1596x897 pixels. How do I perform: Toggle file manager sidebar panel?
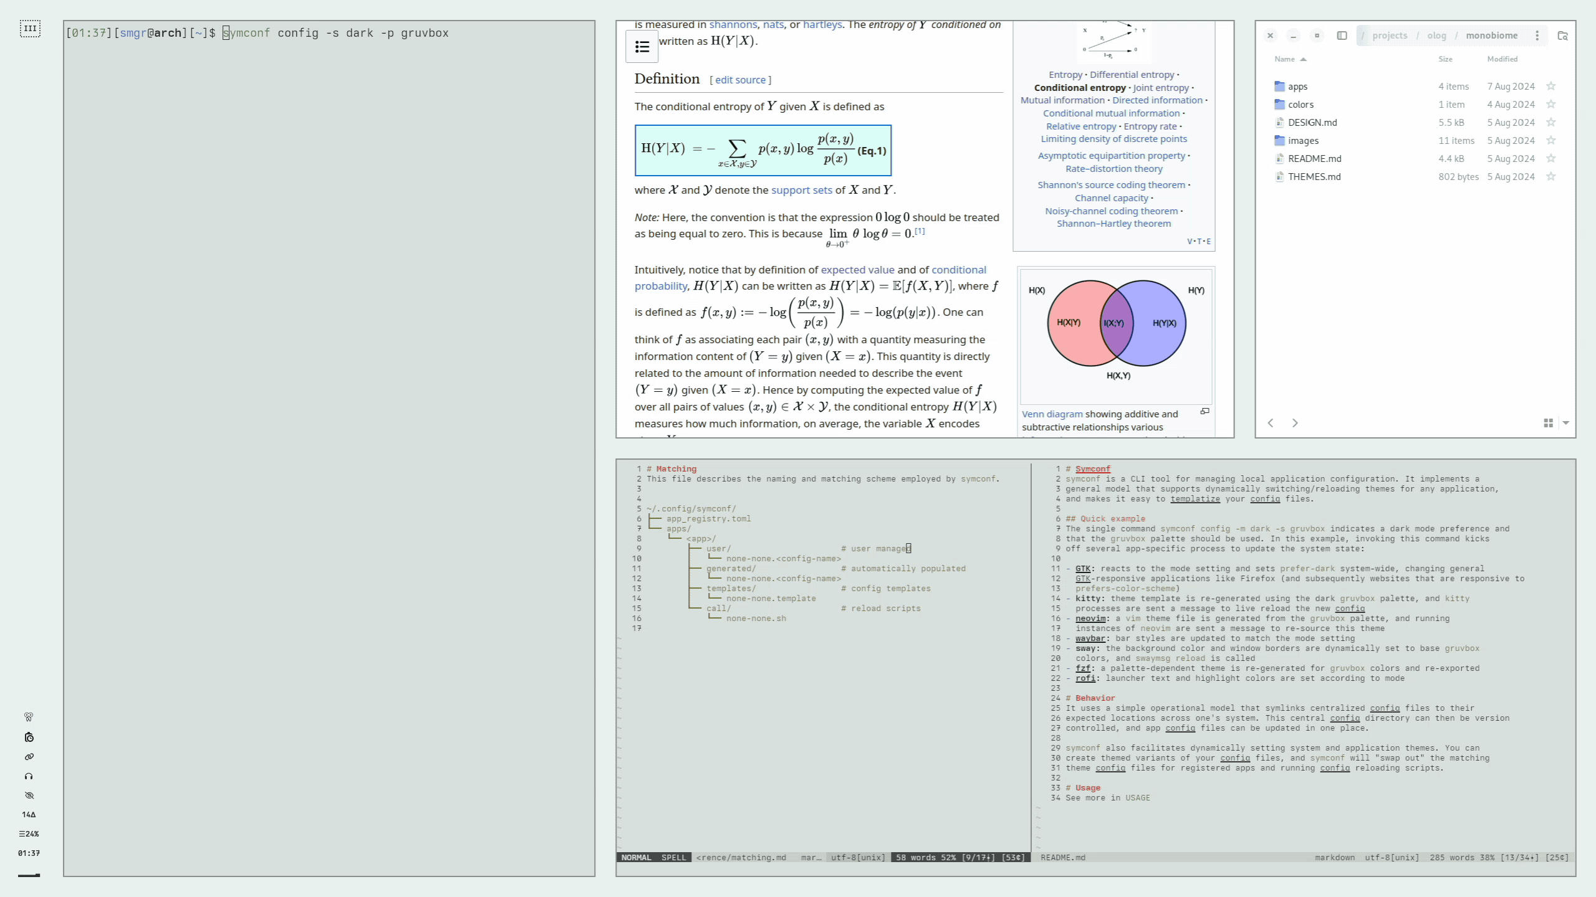[1342, 36]
